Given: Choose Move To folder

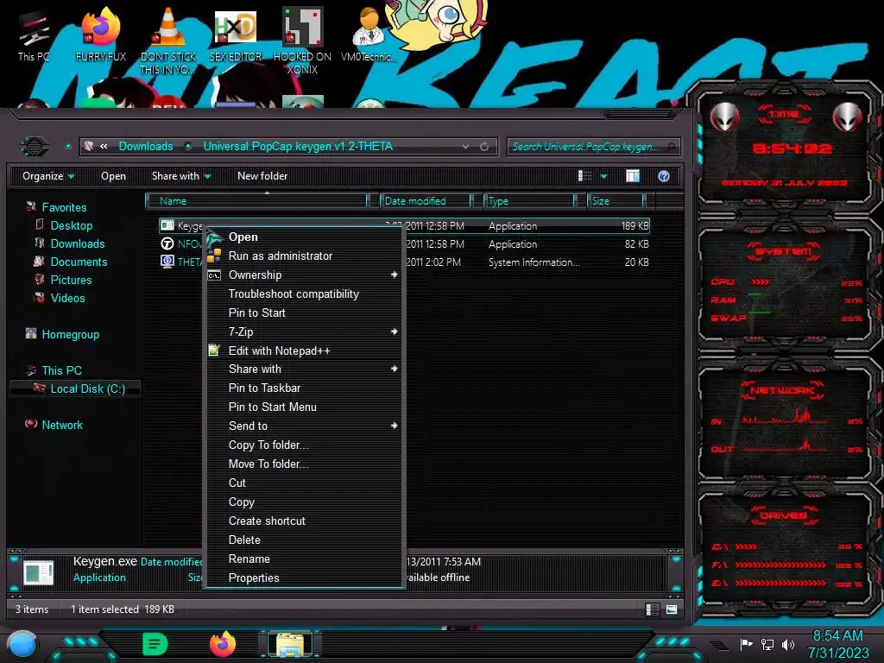Looking at the screenshot, I should click(304, 464).
